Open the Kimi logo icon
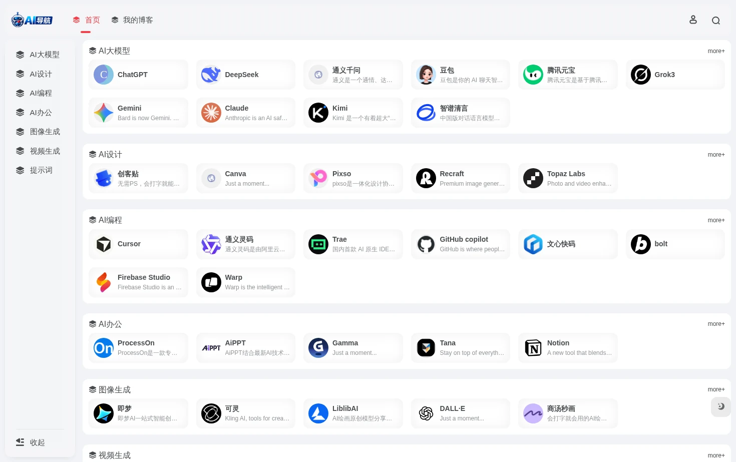Image resolution: width=736 pixels, height=462 pixels. [318, 113]
